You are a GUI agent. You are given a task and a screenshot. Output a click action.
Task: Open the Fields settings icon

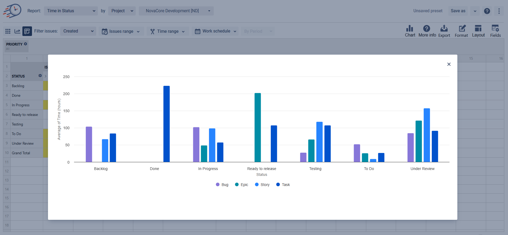pyautogui.click(x=495, y=29)
